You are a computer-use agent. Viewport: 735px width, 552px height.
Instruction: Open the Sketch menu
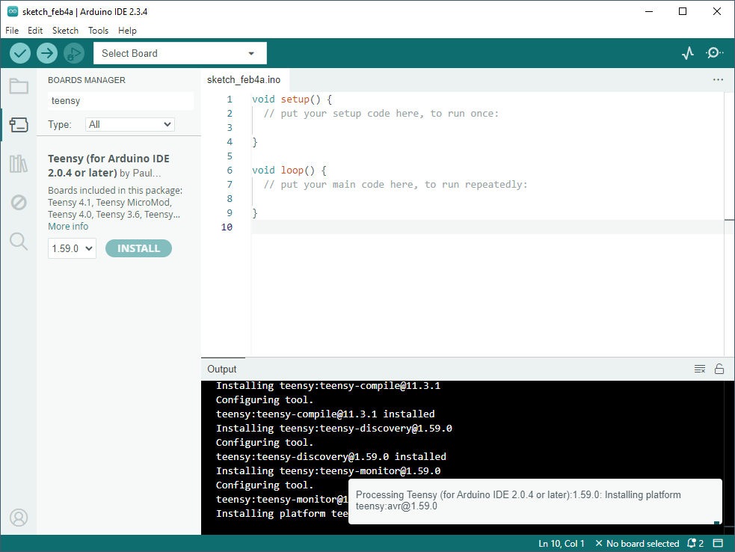click(65, 31)
